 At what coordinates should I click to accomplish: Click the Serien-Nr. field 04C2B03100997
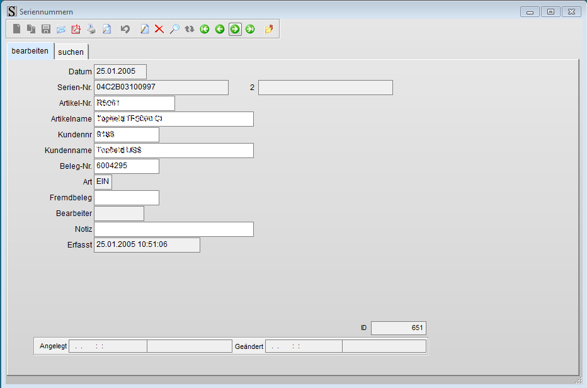click(x=161, y=88)
